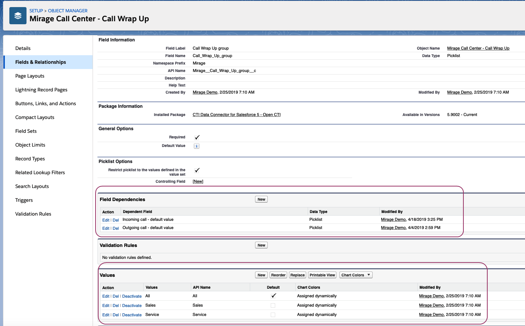The image size is (525, 326).
Task: Click the Controlling Field [New] link
Action: point(198,182)
